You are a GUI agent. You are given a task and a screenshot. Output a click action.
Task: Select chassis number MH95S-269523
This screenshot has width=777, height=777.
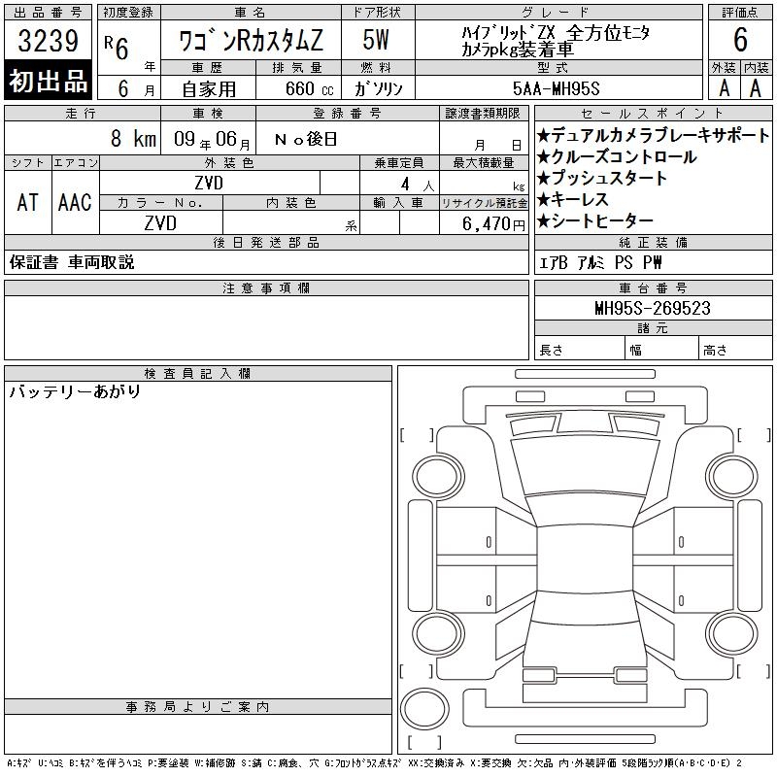point(653,308)
